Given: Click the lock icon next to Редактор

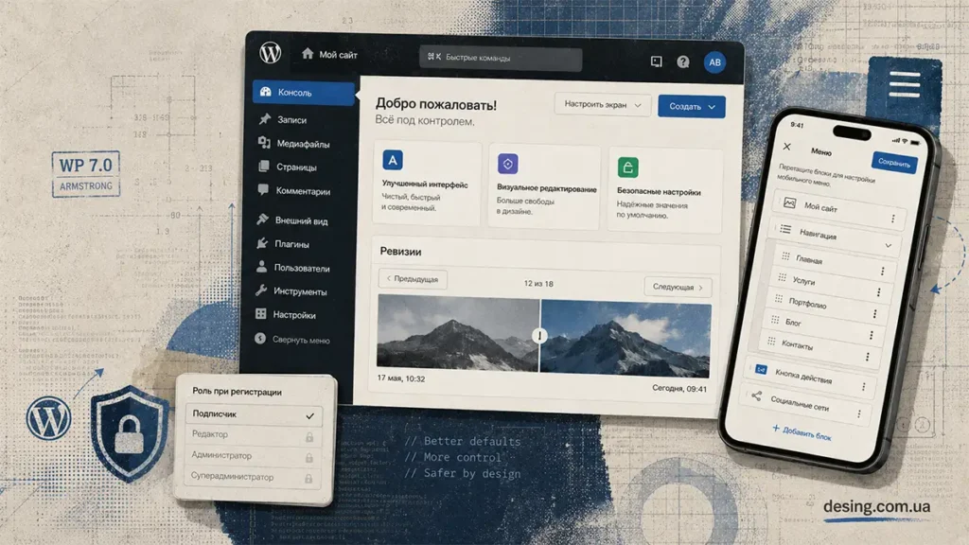Looking at the screenshot, I should (x=309, y=437).
